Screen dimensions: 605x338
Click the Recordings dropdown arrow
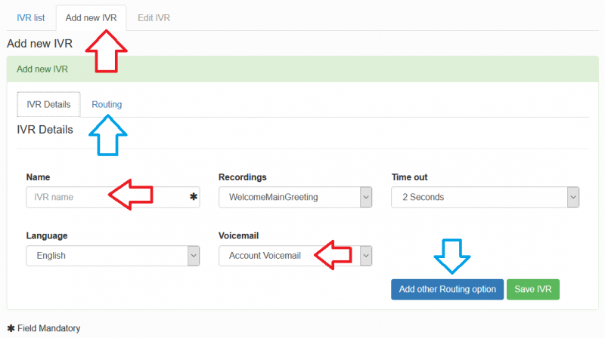366,197
